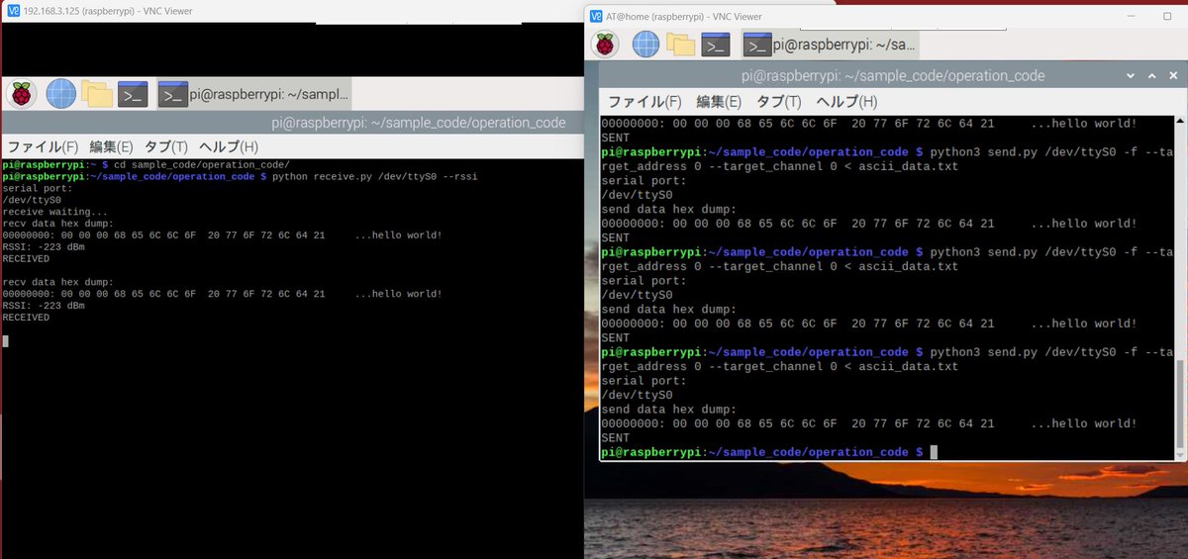Screen dimensions: 1188x559
Task: Launch terminal icon in left VNC window panel
Action: click(x=133, y=94)
